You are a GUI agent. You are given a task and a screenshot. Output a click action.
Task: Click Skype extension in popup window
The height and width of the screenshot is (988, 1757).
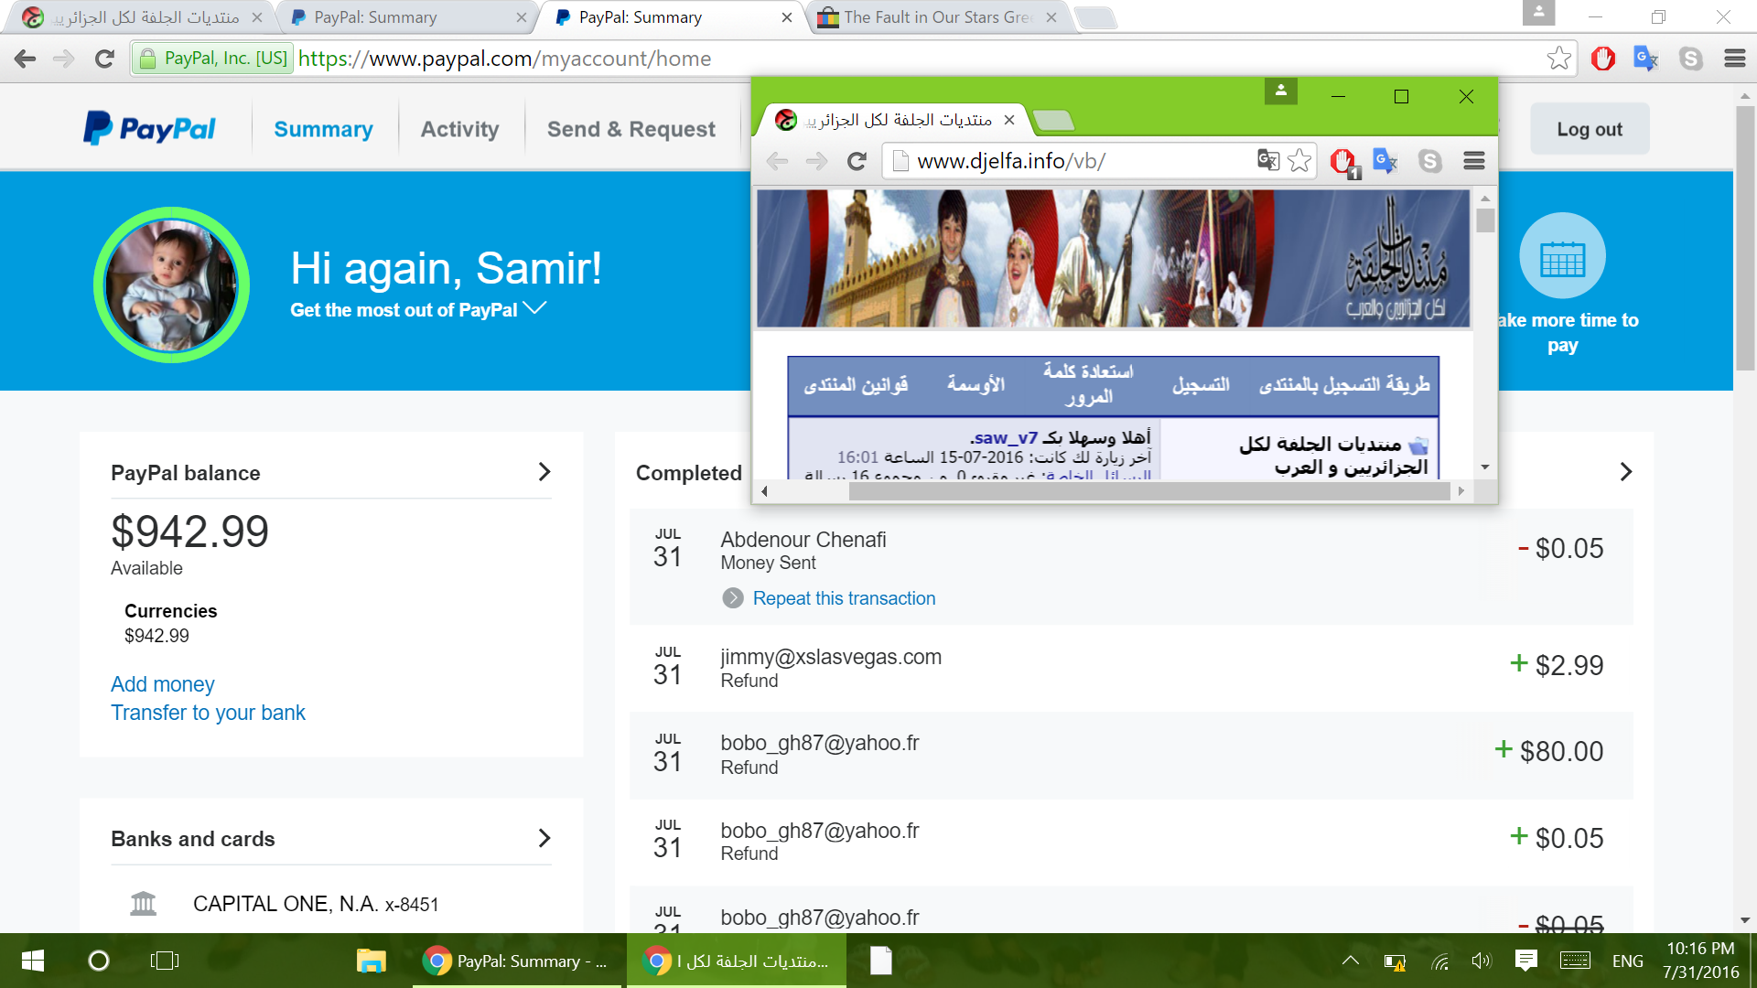1429,161
